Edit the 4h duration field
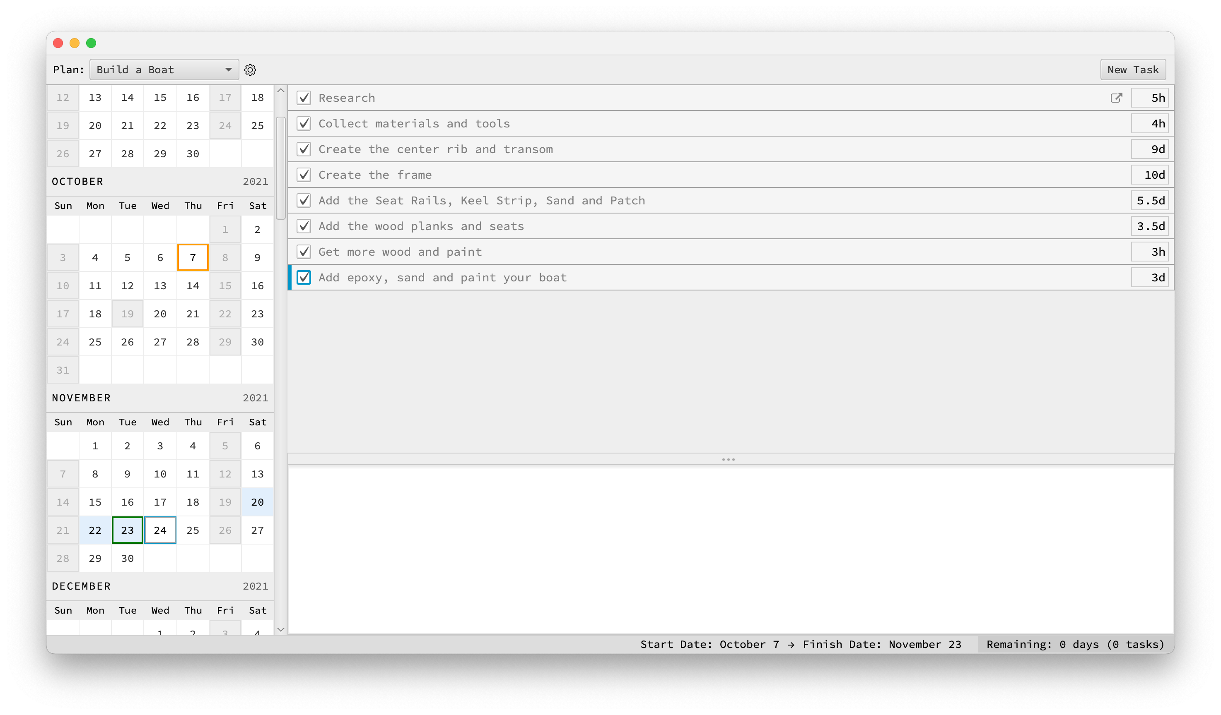The height and width of the screenshot is (715, 1221). (x=1149, y=123)
